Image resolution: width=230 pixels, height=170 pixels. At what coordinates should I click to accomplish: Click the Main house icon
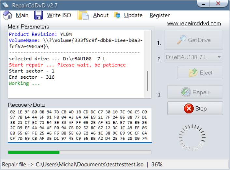7,15
